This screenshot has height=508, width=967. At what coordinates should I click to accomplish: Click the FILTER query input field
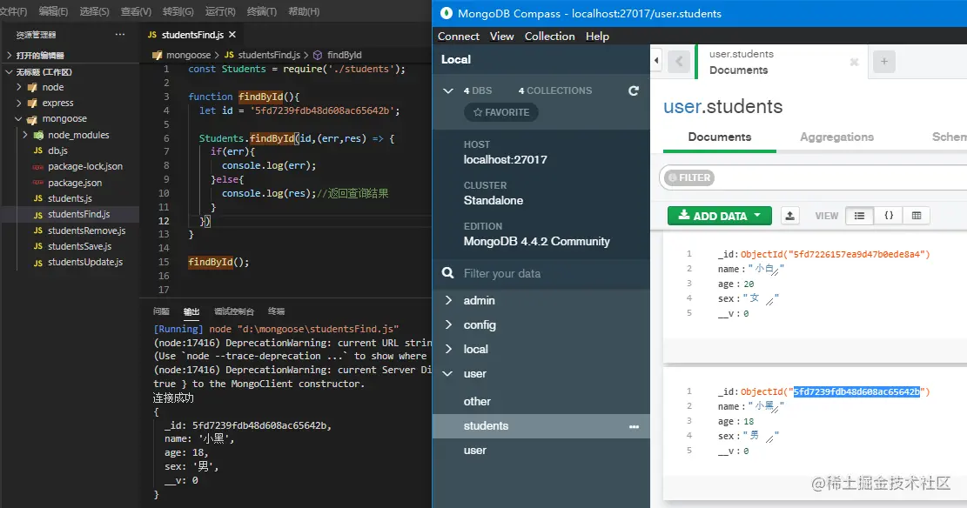click(839, 177)
